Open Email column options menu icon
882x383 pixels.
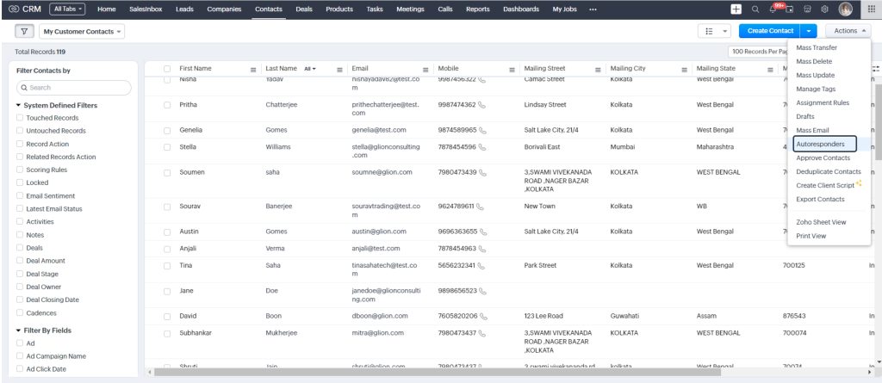(x=425, y=70)
